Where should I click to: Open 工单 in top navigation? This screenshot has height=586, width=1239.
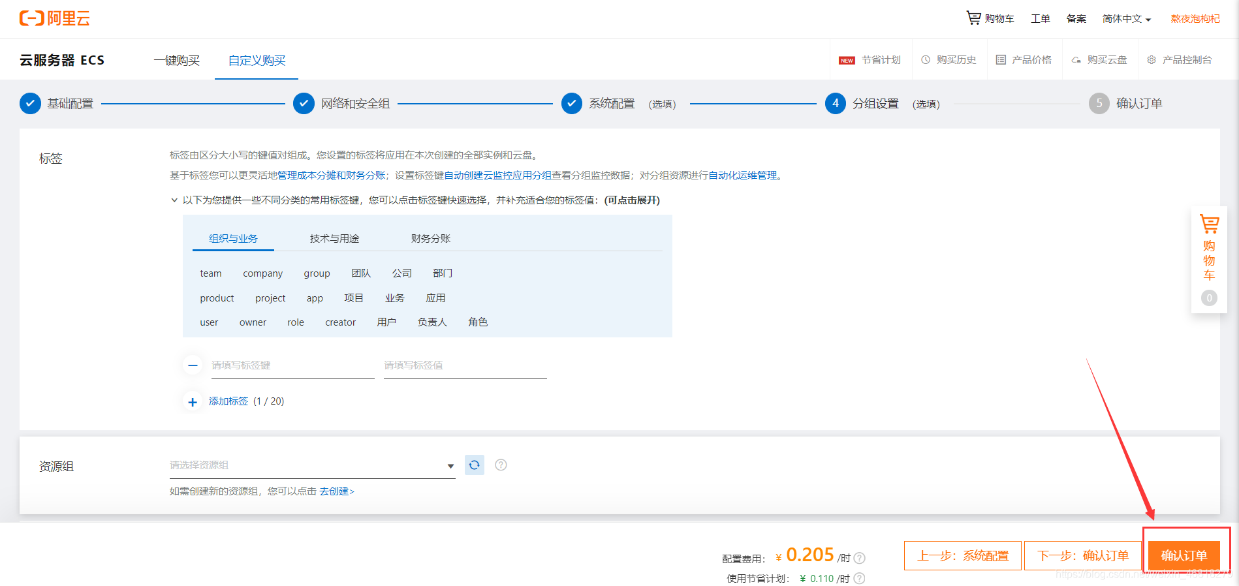click(x=1041, y=19)
